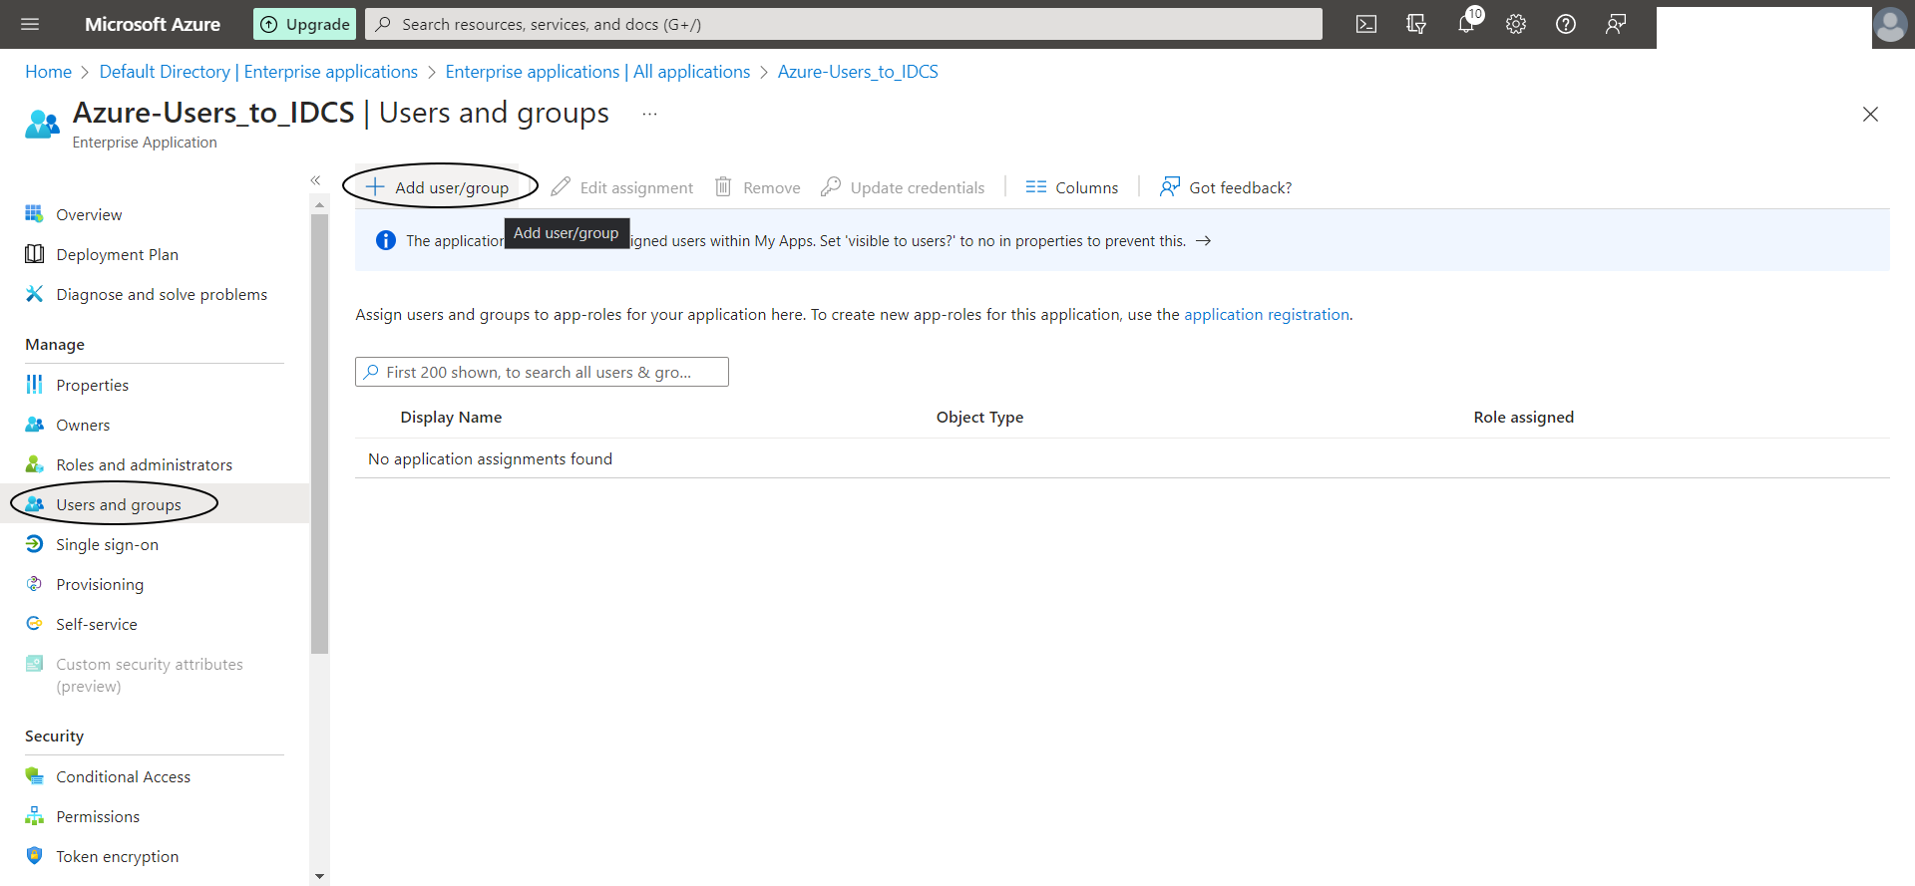The image size is (1915, 886).
Task: Click the Properties bars icon
Action: (34, 385)
